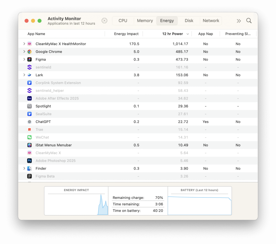Toggle sort order on 12 hr Power chevron
This screenshot has height=244, width=276.
(188, 34)
